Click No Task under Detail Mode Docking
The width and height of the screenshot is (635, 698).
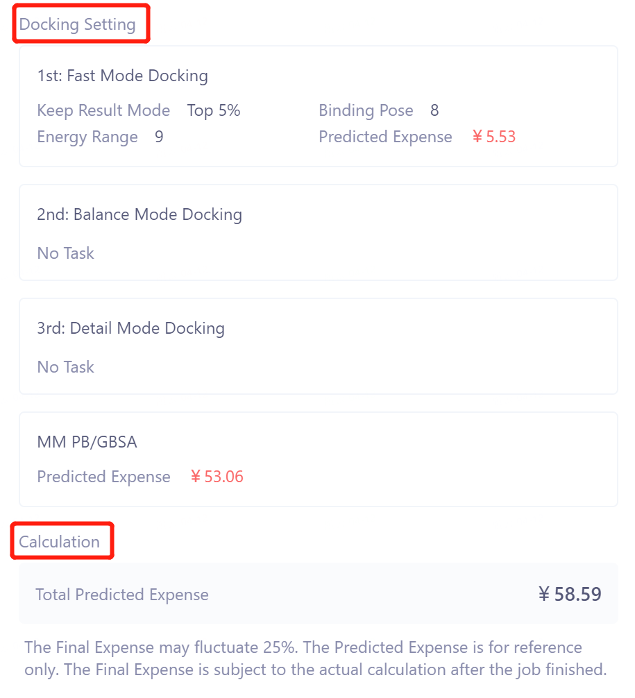[x=65, y=367]
